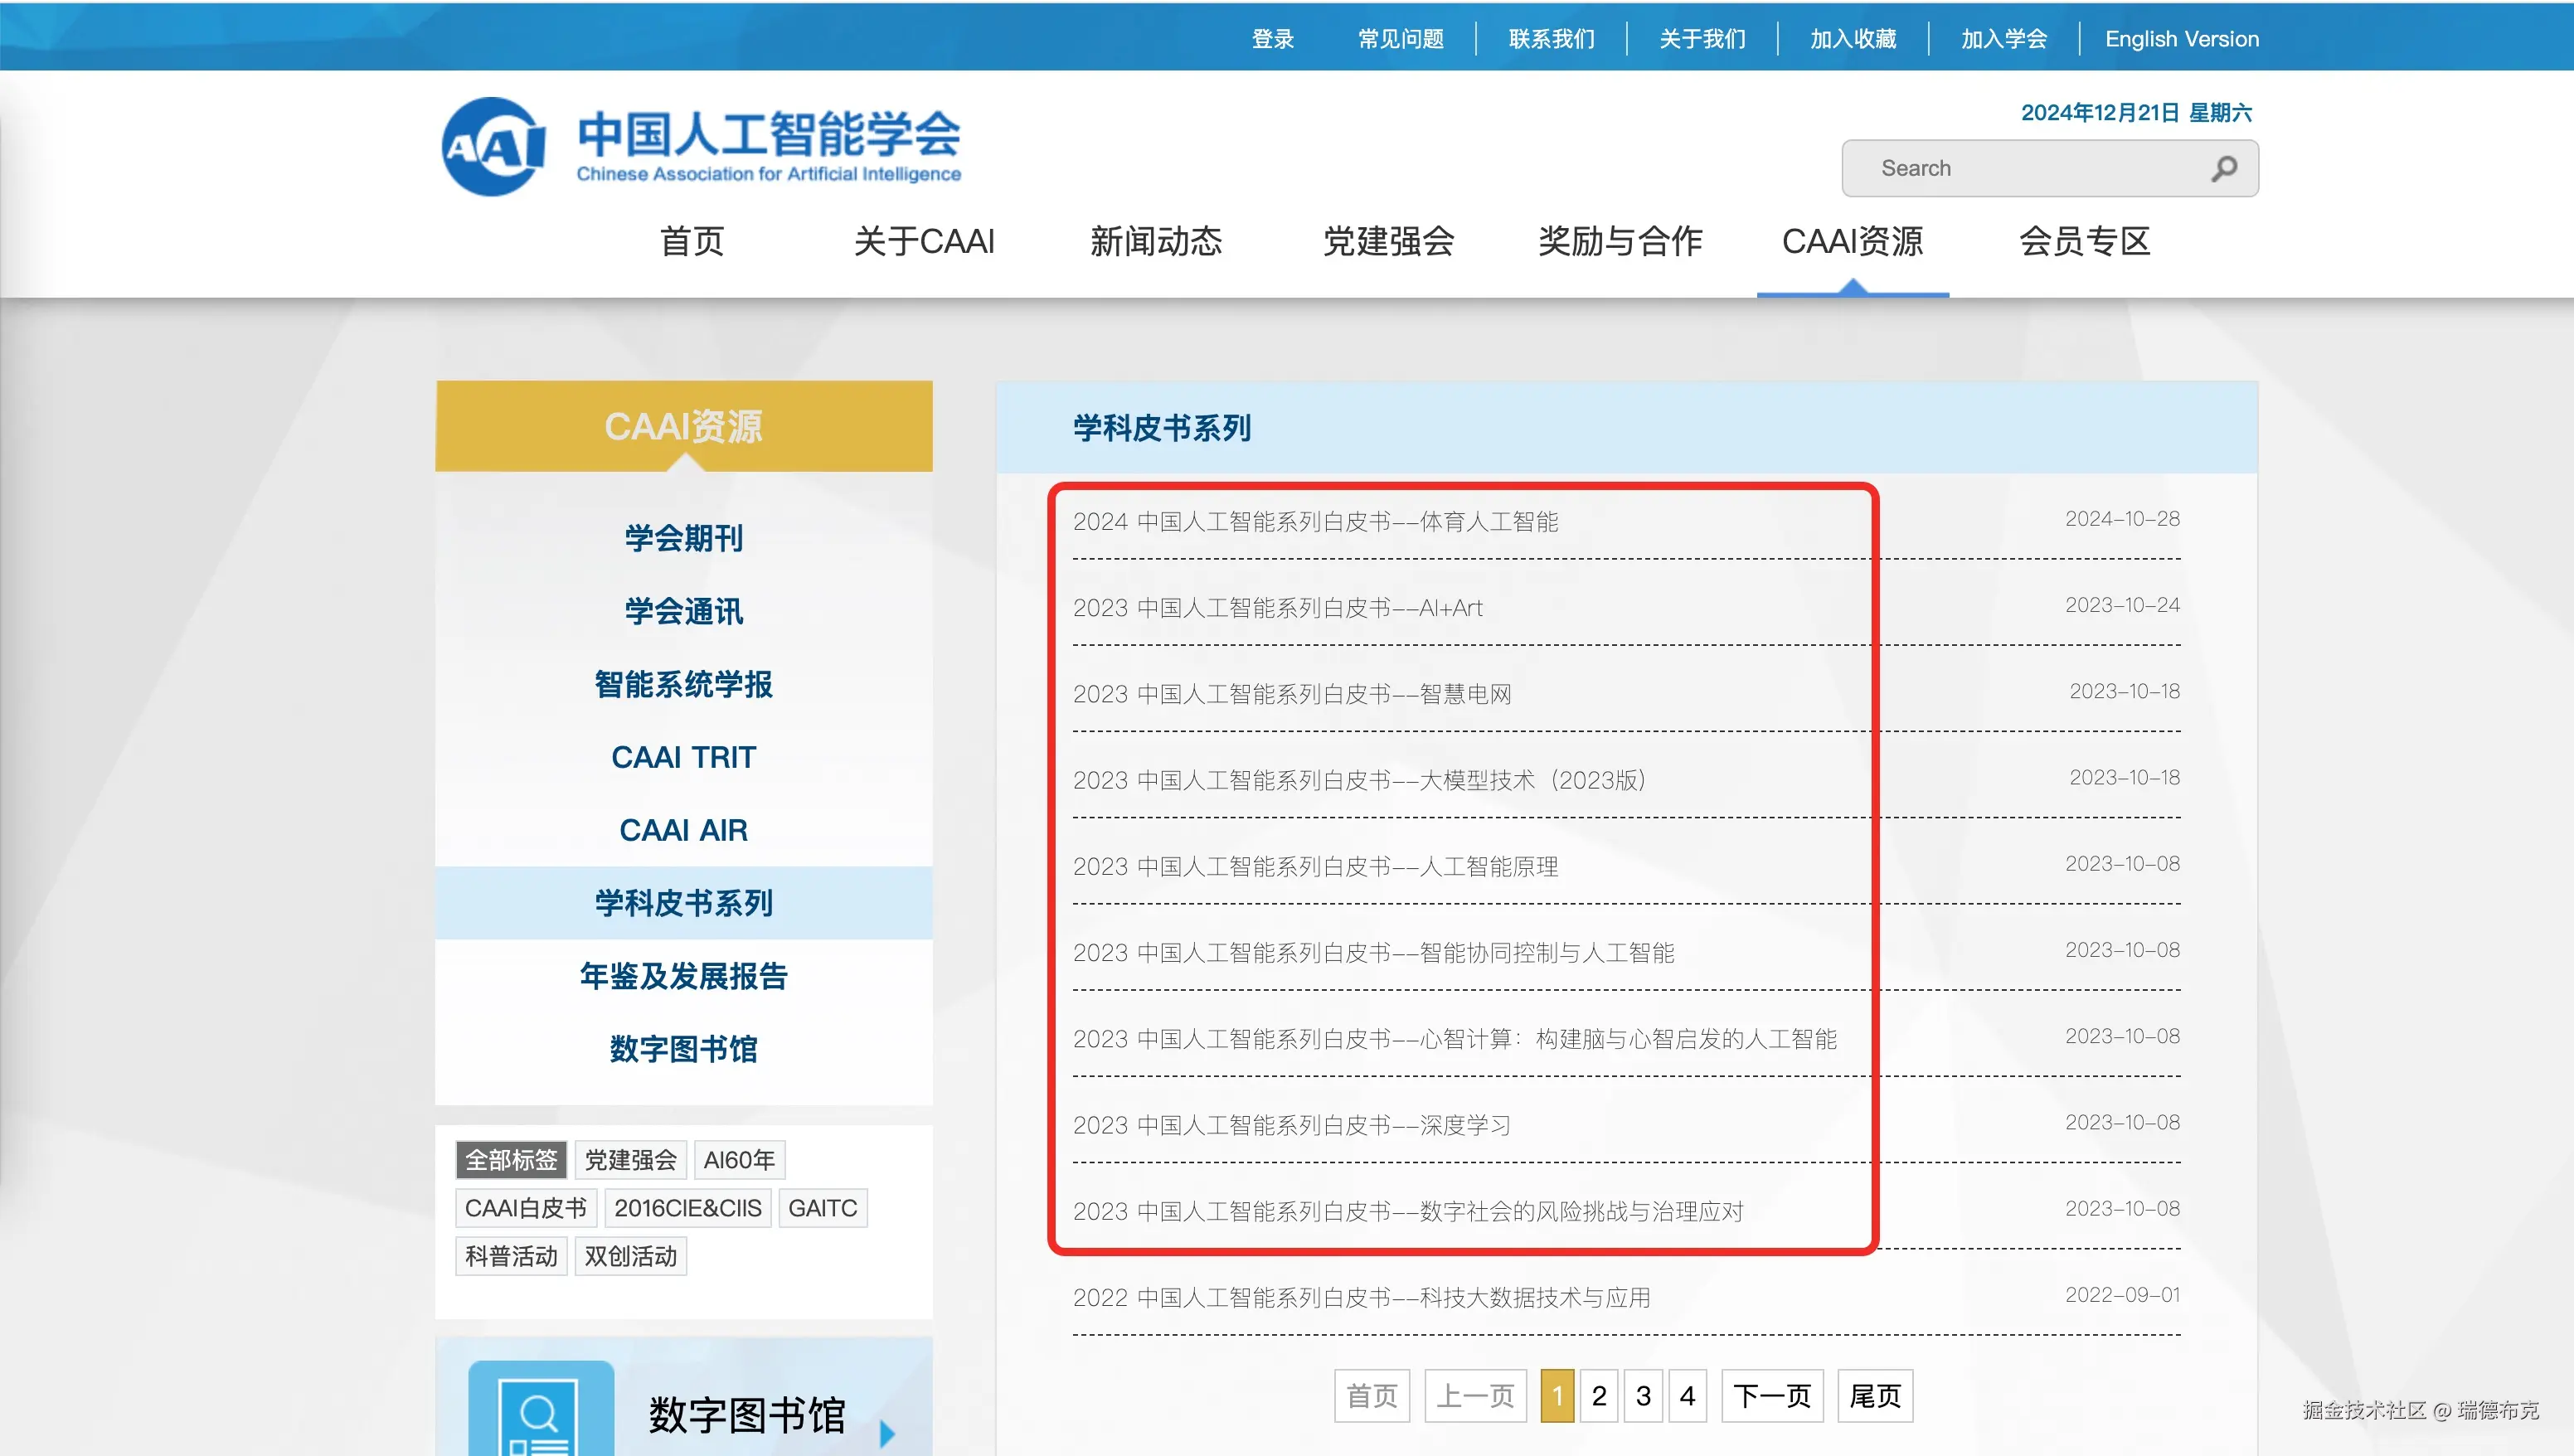Viewport: 2574px width, 1456px height.
Task: Go to page 2 of results
Action: [x=1598, y=1396]
